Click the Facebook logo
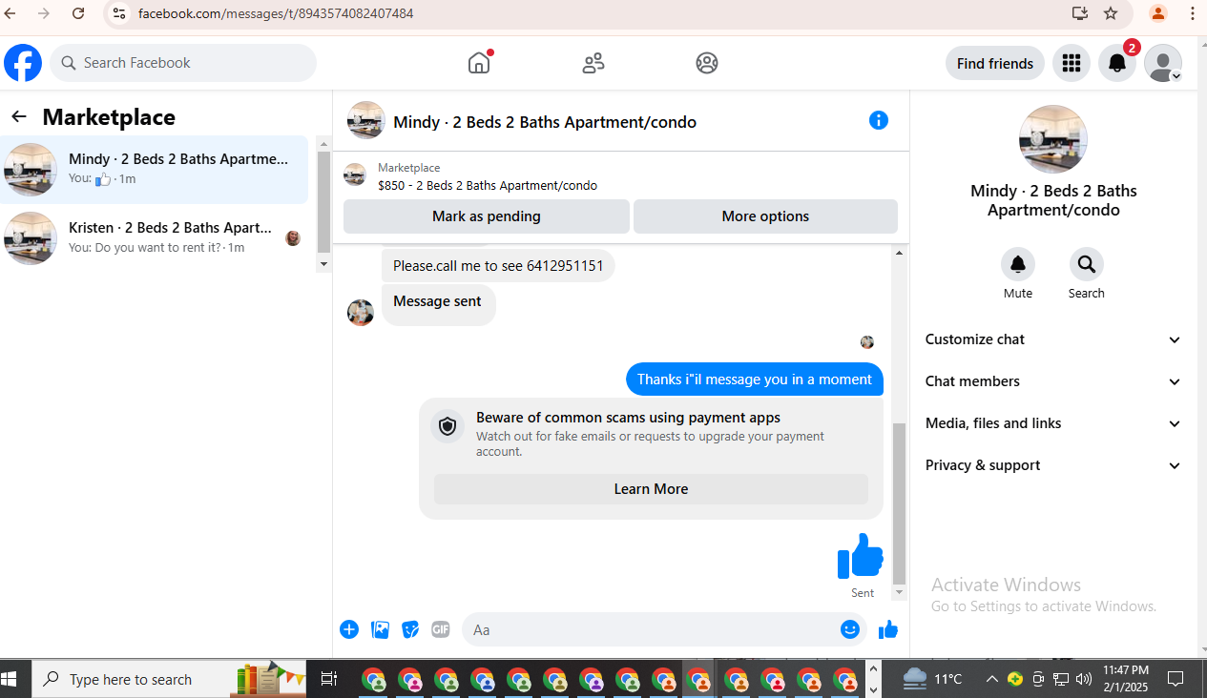 [x=23, y=63]
